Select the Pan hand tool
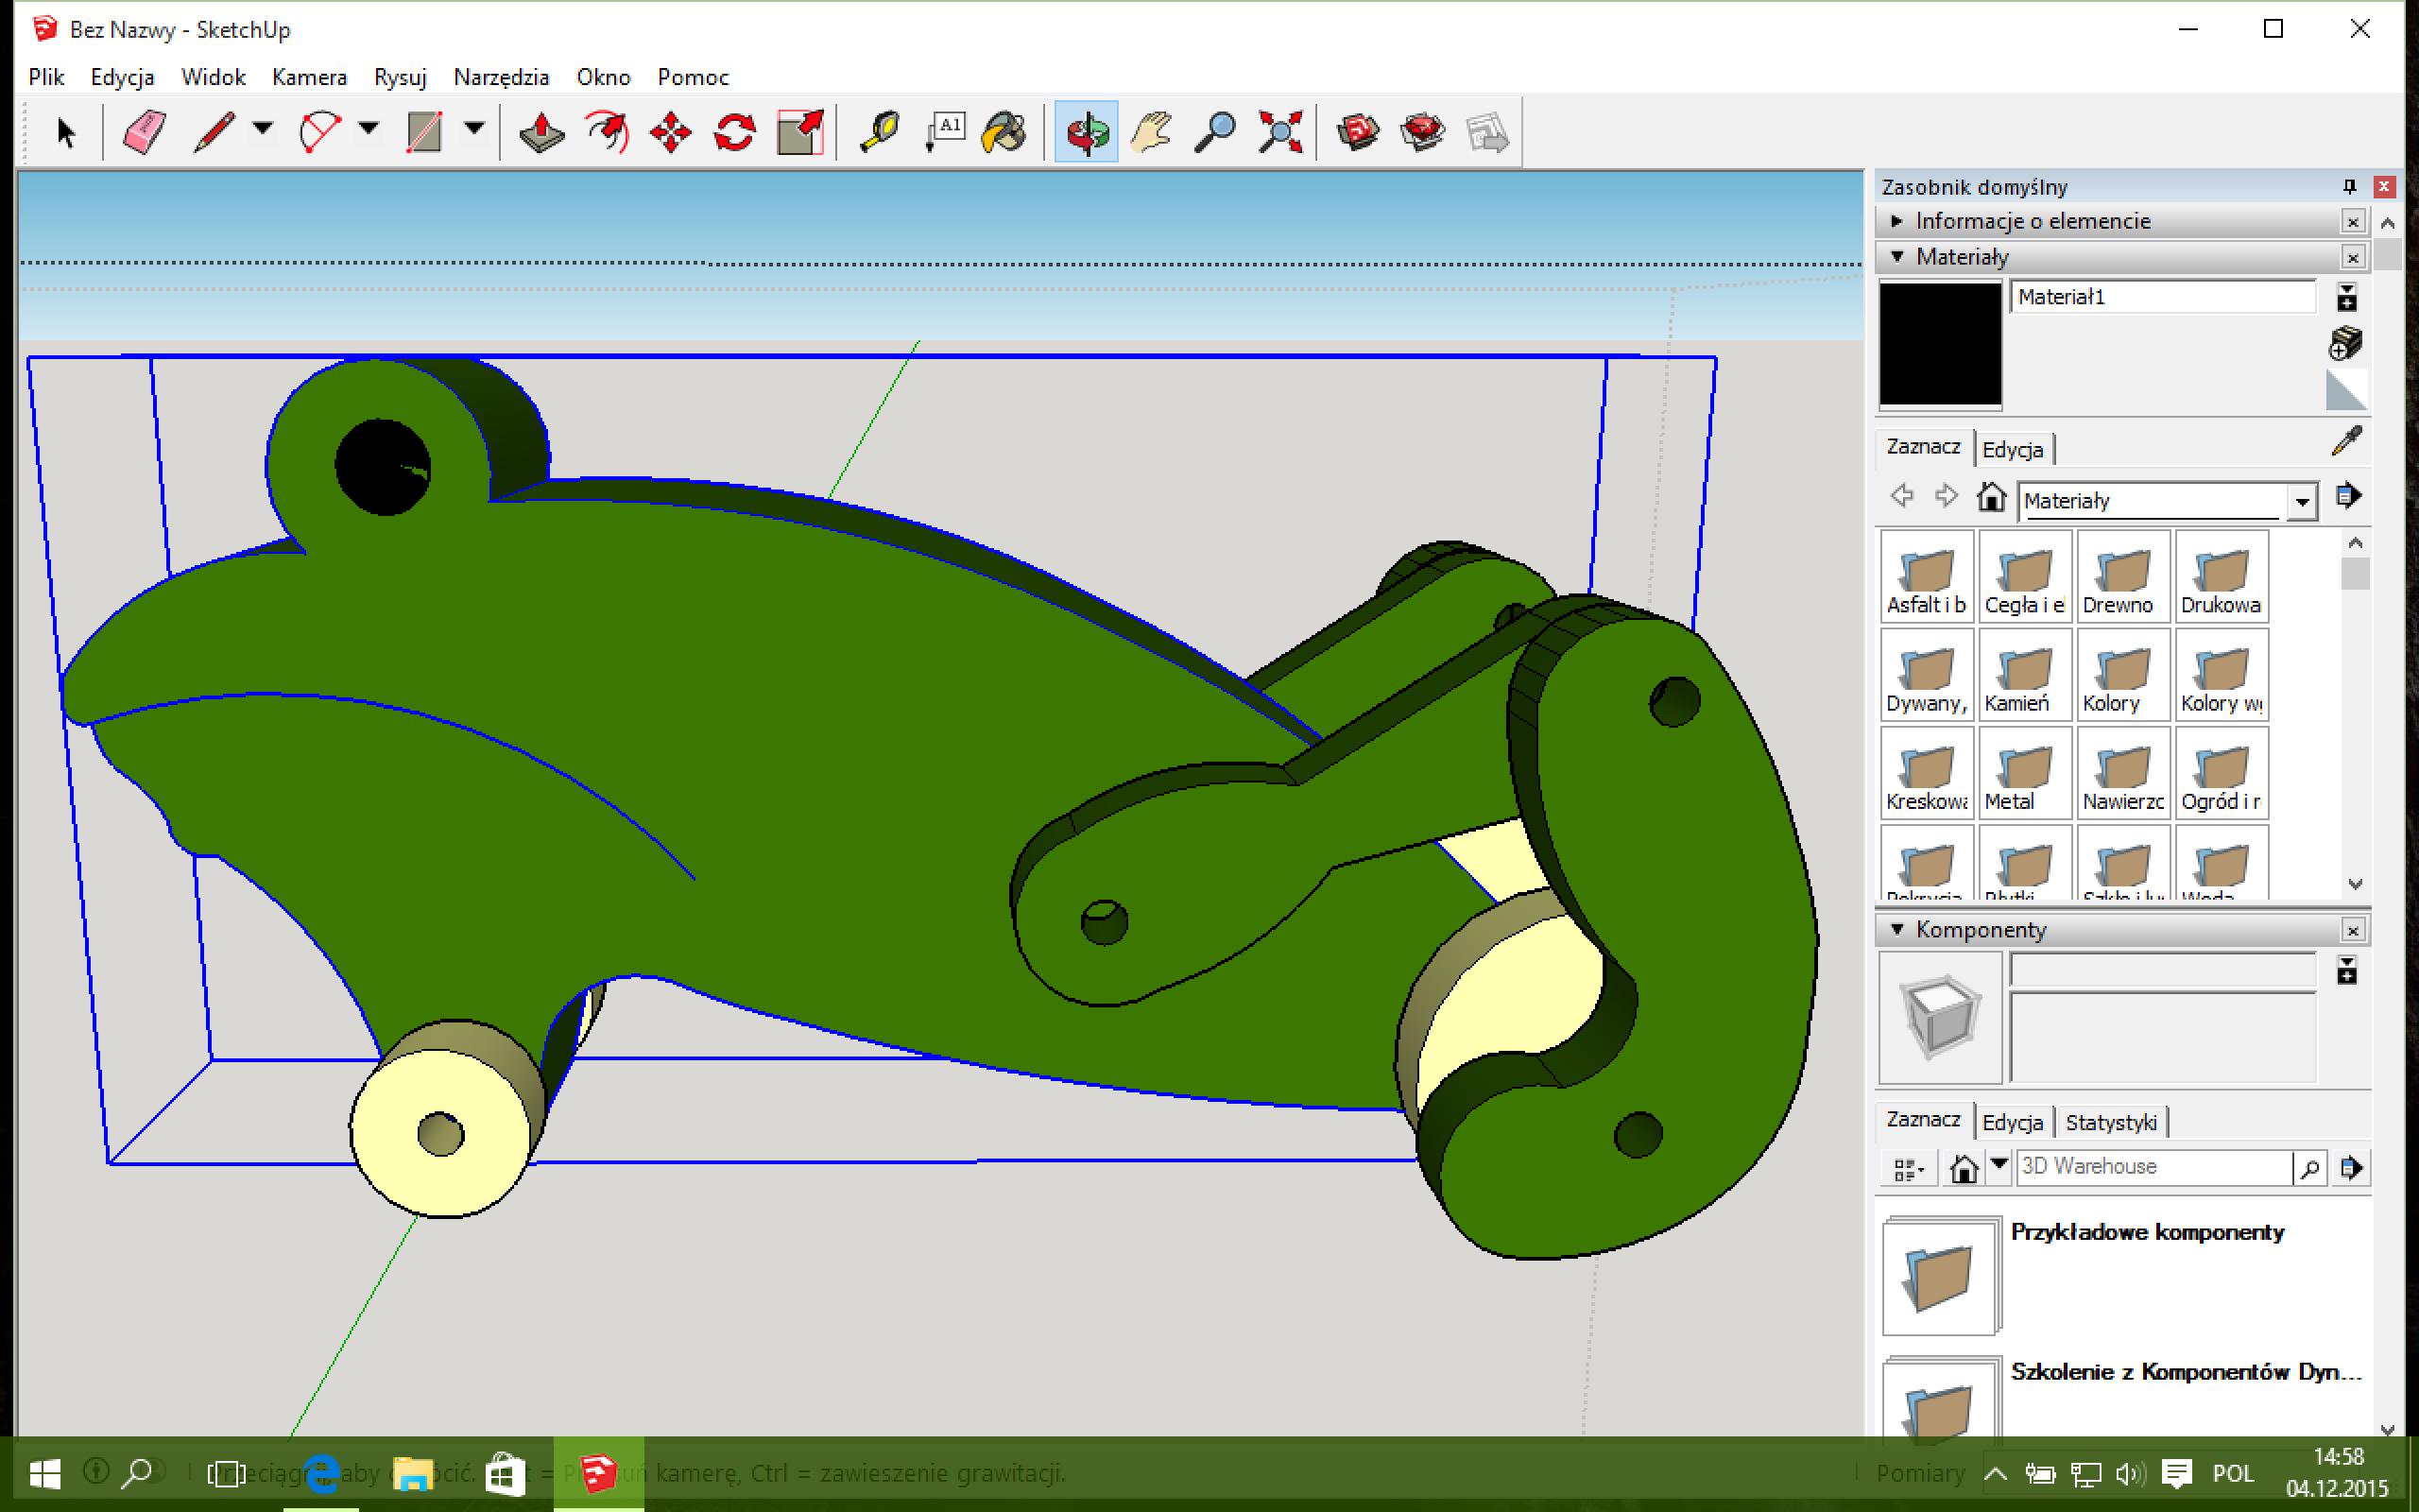The width and height of the screenshot is (2419, 1512). click(x=1151, y=132)
